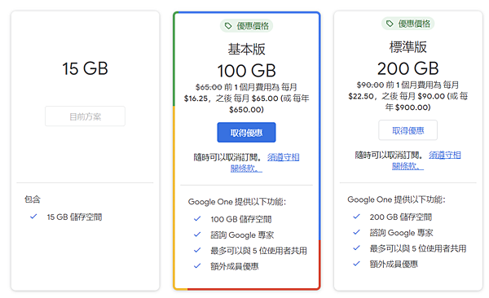Click the checkmark beside 100 GB 儲存空間
489x298 pixels.
click(x=197, y=218)
